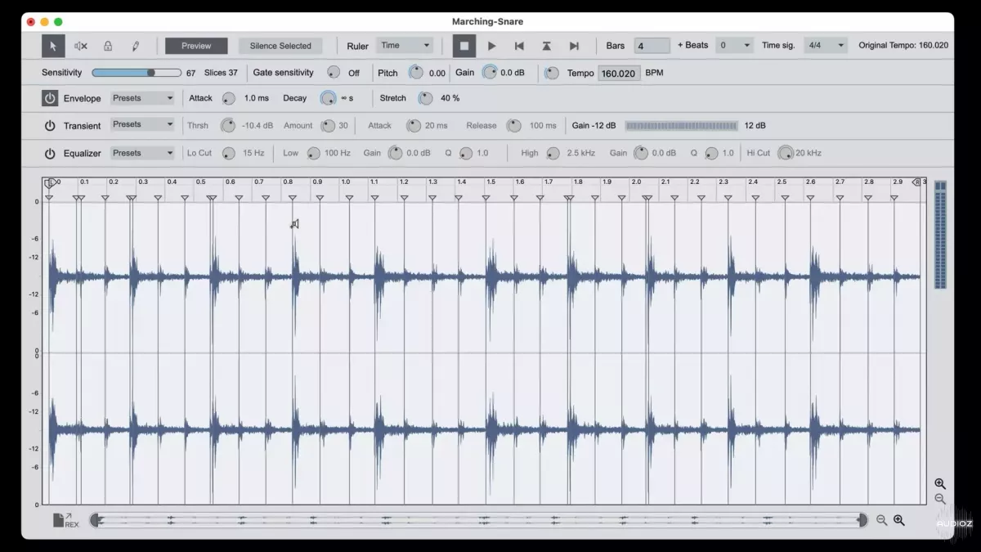The width and height of the screenshot is (981, 552).
Task: Click the slice marker below 0.8 on ruler
Action: (292, 198)
